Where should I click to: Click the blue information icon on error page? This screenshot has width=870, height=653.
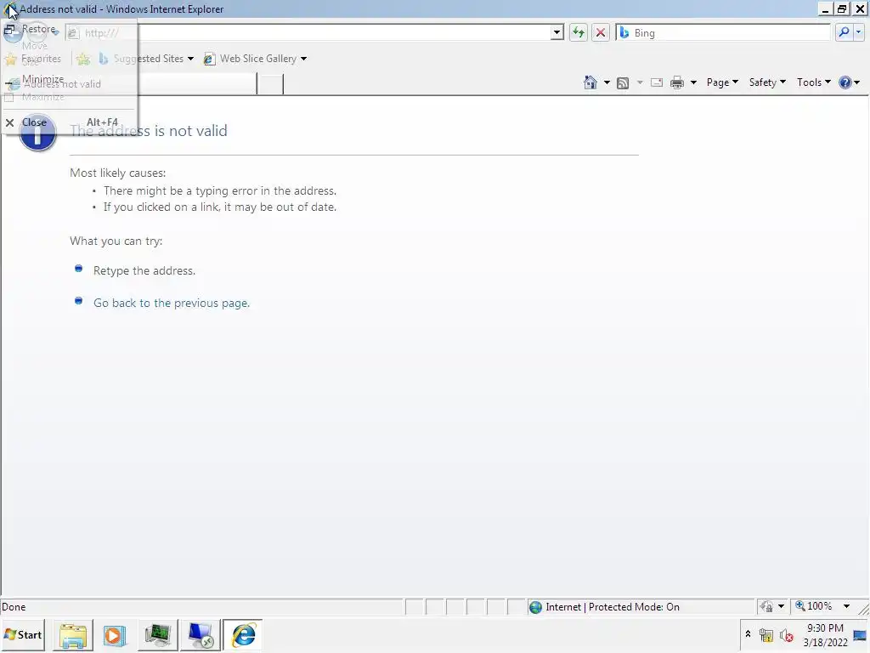[x=37, y=133]
